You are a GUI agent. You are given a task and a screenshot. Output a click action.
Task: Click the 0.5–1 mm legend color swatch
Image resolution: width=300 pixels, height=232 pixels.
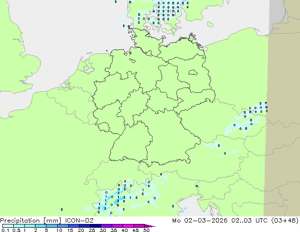[x=19, y=226]
